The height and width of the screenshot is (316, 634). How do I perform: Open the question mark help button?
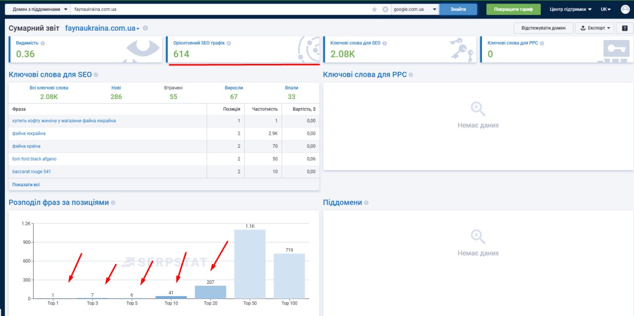click(x=625, y=28)
